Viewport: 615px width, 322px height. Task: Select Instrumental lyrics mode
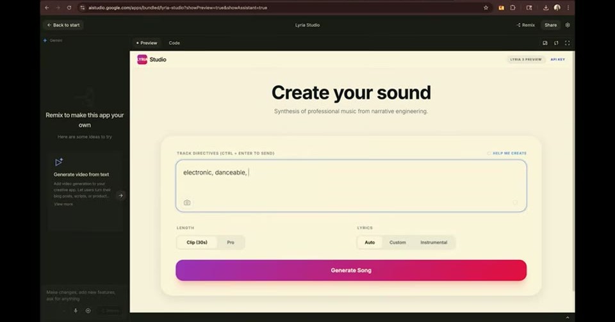[434, 243]
